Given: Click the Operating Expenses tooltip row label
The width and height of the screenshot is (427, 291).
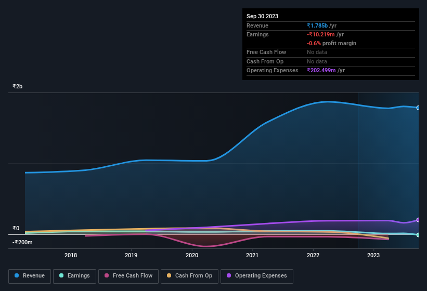Looking at the screenshot, I should click(273, 70).
